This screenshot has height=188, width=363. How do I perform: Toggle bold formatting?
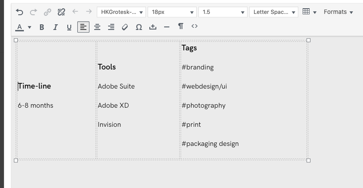[x=42, y=27]
